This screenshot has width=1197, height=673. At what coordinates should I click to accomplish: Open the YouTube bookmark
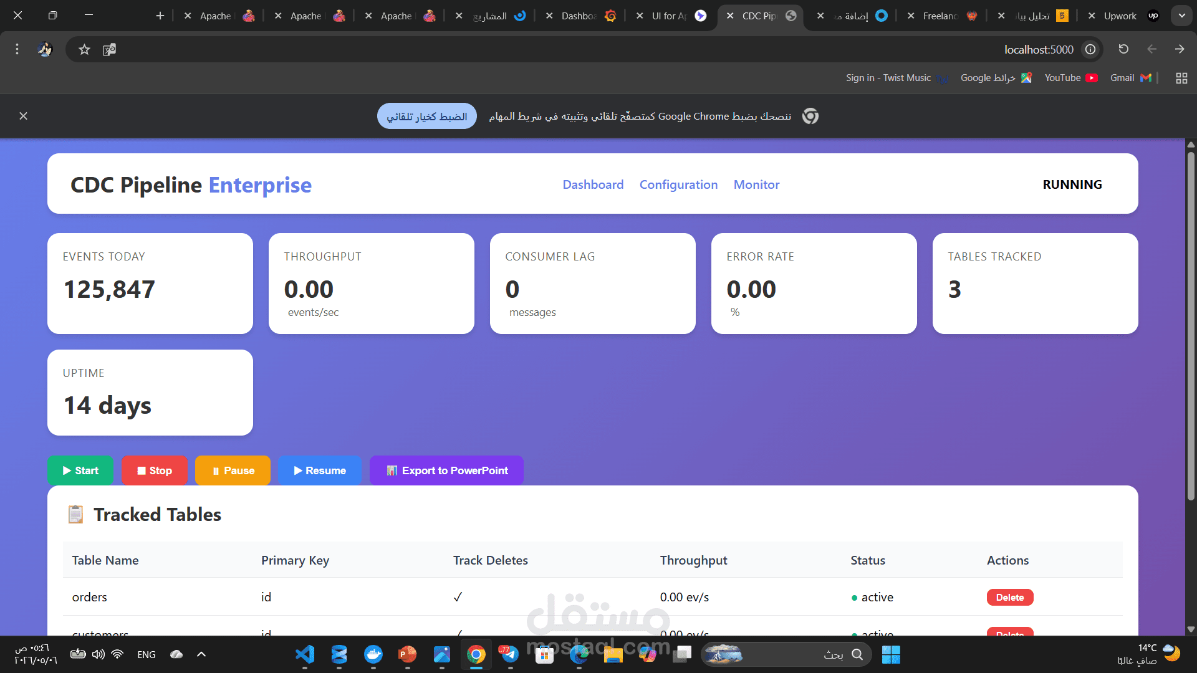[1071, 78]
